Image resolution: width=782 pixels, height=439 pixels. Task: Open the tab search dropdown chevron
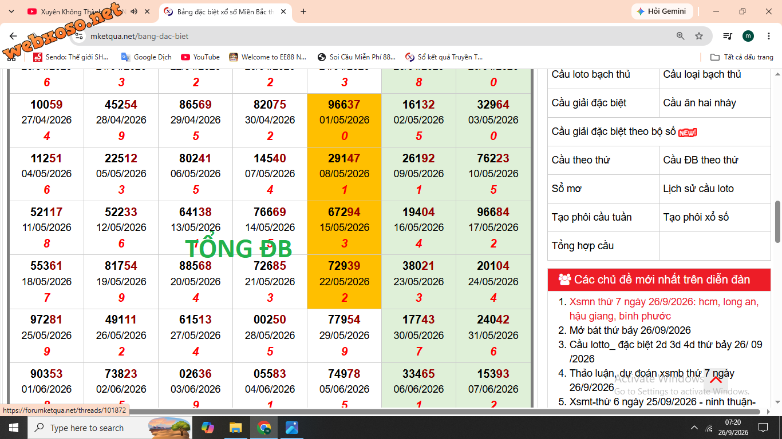11,11
